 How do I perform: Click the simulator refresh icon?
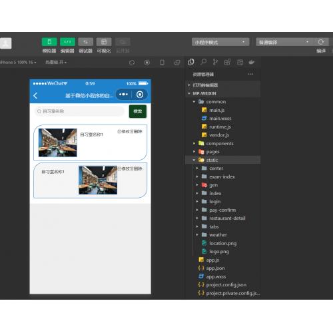[x=132, y=63]
